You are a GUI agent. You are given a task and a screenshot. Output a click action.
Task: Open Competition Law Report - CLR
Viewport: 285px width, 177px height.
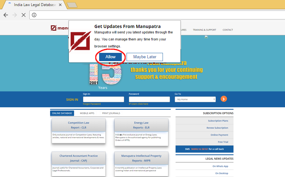tap(78, 125)
